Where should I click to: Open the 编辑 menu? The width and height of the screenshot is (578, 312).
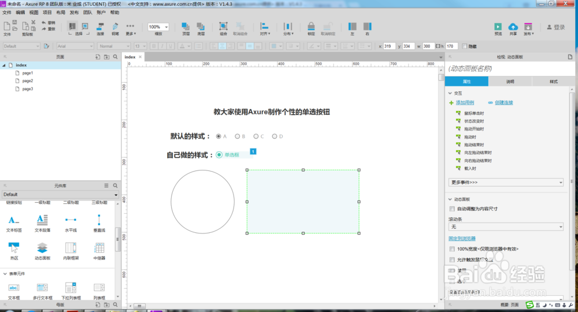[x=20, y=13]
